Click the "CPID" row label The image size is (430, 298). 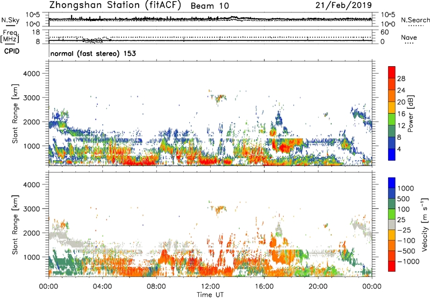12,51
